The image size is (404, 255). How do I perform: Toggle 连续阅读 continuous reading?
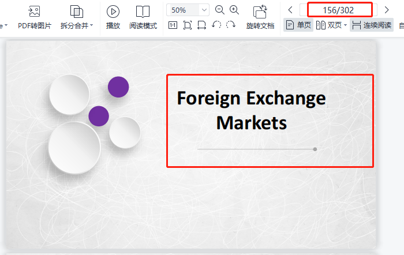click(372, 25)
